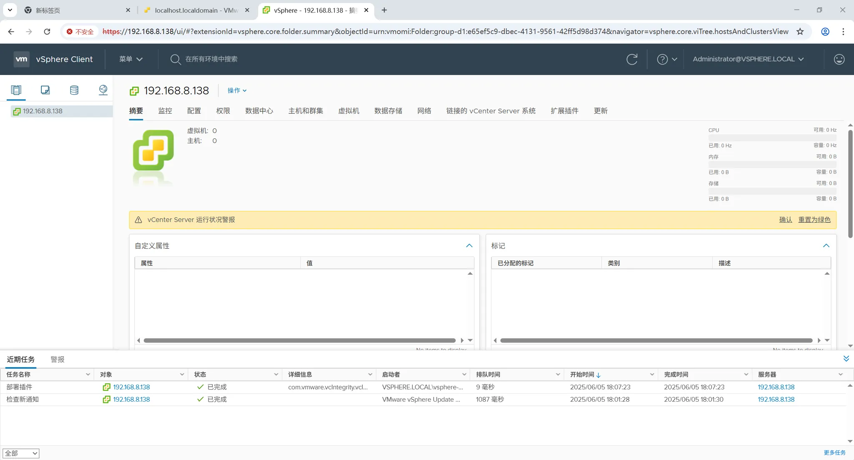Open the Hosts and Clusters view icon
The width and height of the screenshot is (854, 460).
16,90
